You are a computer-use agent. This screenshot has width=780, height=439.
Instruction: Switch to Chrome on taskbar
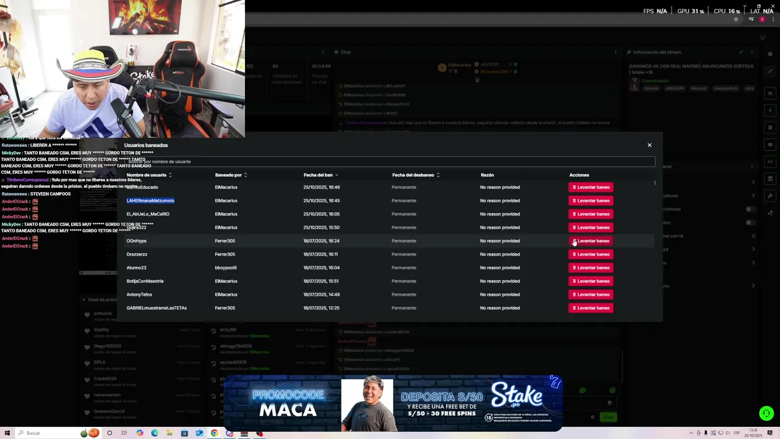click(214, 433)
